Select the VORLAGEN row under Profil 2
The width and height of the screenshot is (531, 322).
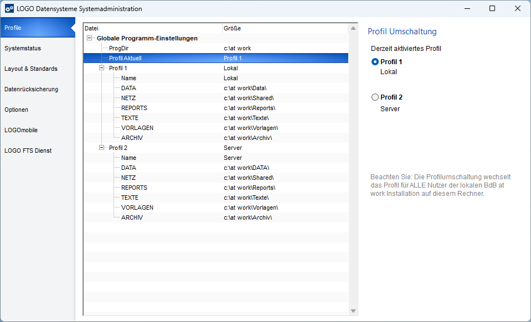tap(216, 207)
